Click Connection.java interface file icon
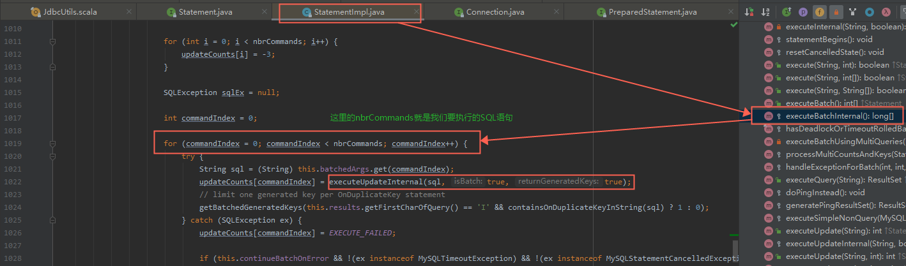906x266 pixels. pyautogui.click(x=459, y=12)
